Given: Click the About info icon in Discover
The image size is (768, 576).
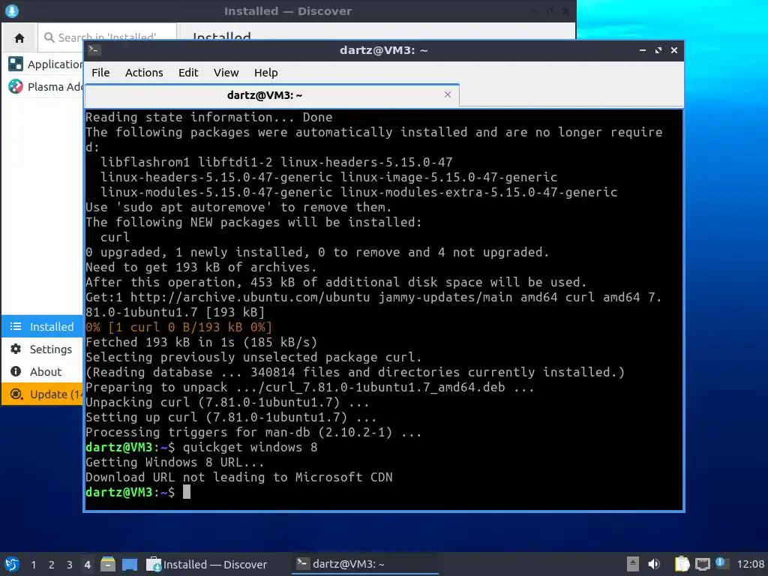Looking at the screenshot, I should pyautogui.click(x=16, y=372).
